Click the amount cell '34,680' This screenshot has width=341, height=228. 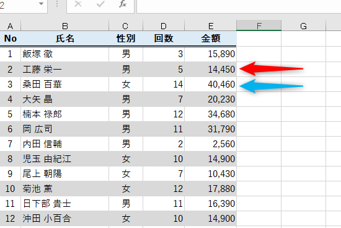pos(211,114)
